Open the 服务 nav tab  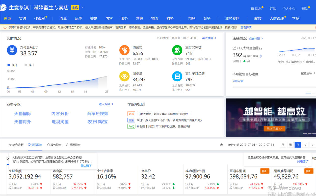pyautogui.click(x=124, y=18)
